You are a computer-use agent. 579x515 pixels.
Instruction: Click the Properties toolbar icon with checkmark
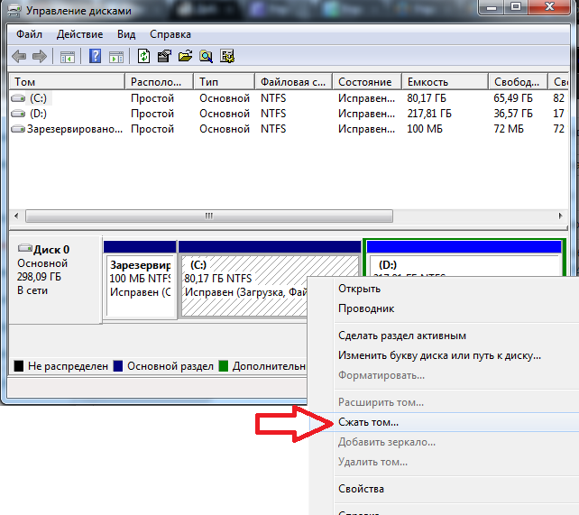point(164,56)
